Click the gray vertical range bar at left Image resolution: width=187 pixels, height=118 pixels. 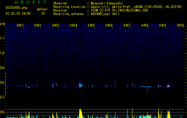coord(6,84)
